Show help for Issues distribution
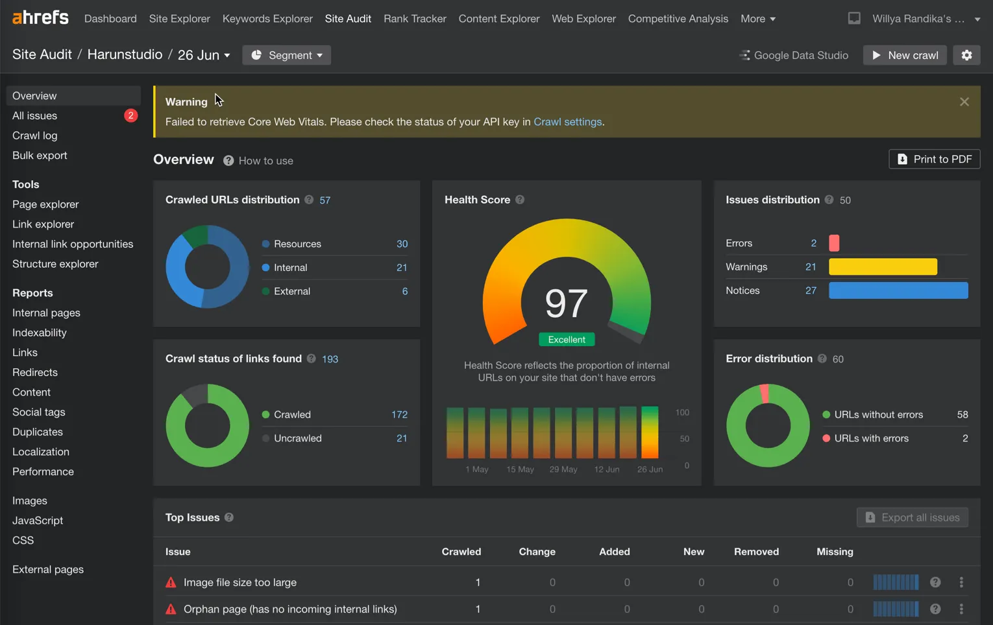 [x=829, y=200]
